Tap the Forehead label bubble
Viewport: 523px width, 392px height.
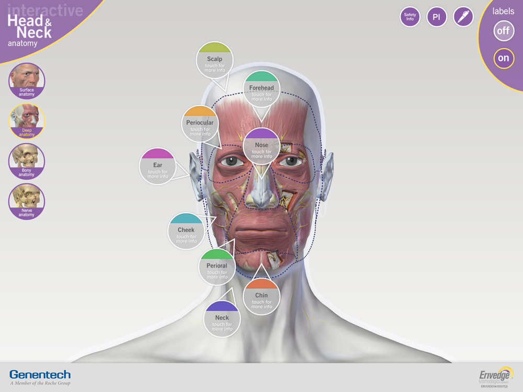click(262, 89)
